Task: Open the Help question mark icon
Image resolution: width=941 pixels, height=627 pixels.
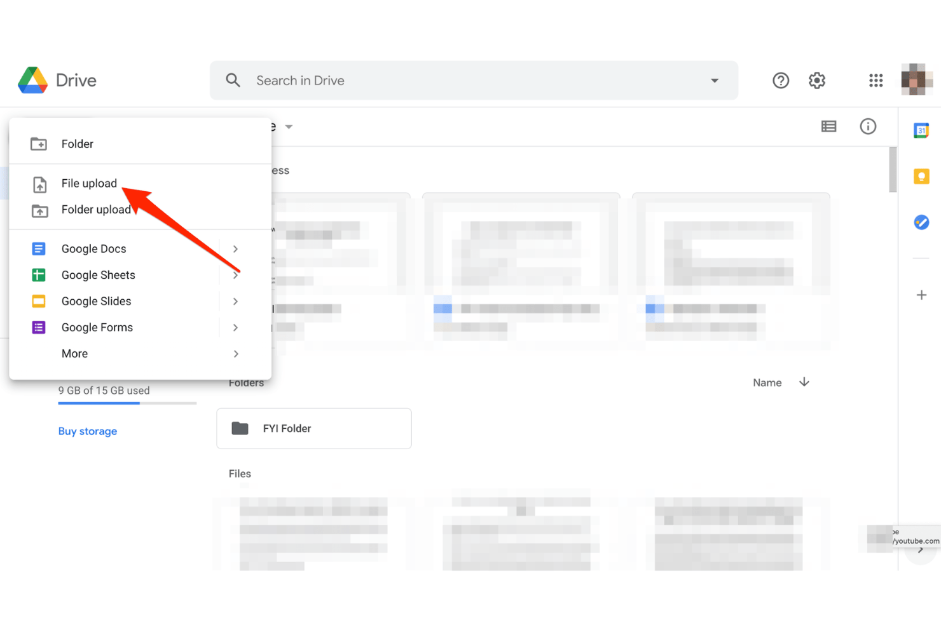Action: (x=781, y=80)
